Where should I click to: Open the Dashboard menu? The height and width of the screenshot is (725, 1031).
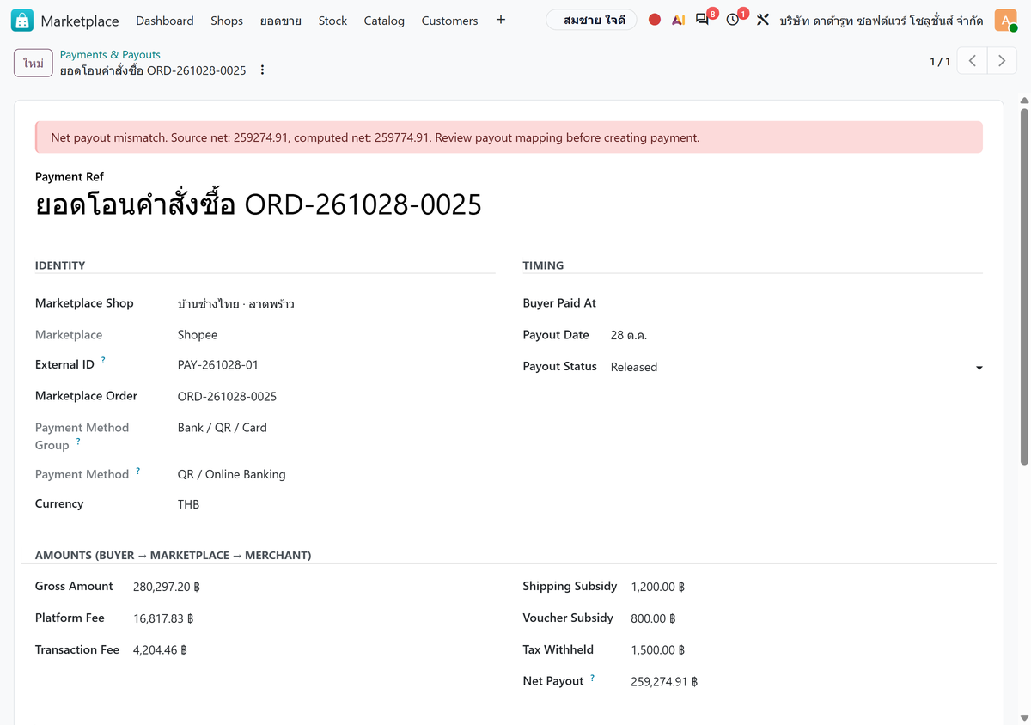[x=165, y=21]
